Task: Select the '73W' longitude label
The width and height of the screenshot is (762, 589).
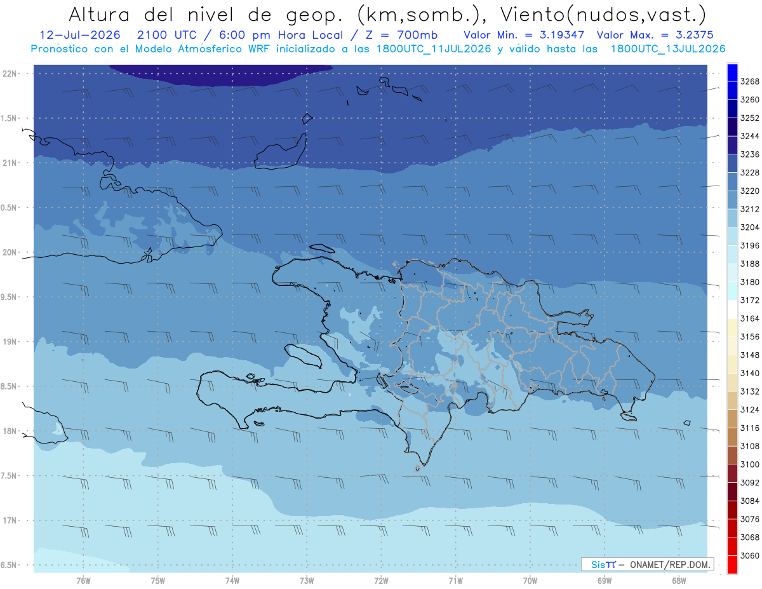Action: click(x=307, y=581)
